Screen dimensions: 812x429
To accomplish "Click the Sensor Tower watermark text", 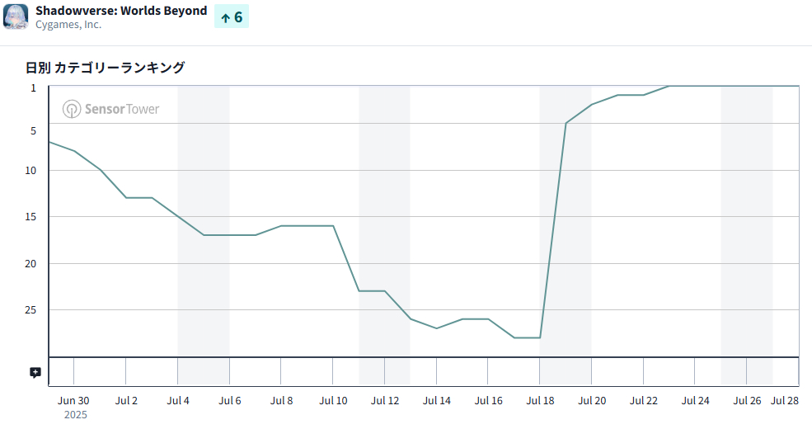I will (122, 109).
